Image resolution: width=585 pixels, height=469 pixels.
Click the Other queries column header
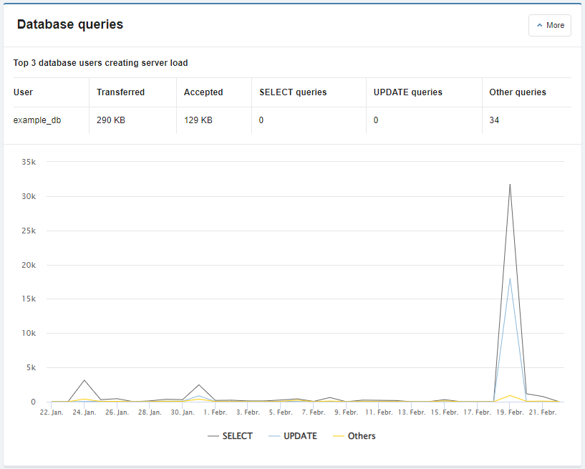[518, 92]
